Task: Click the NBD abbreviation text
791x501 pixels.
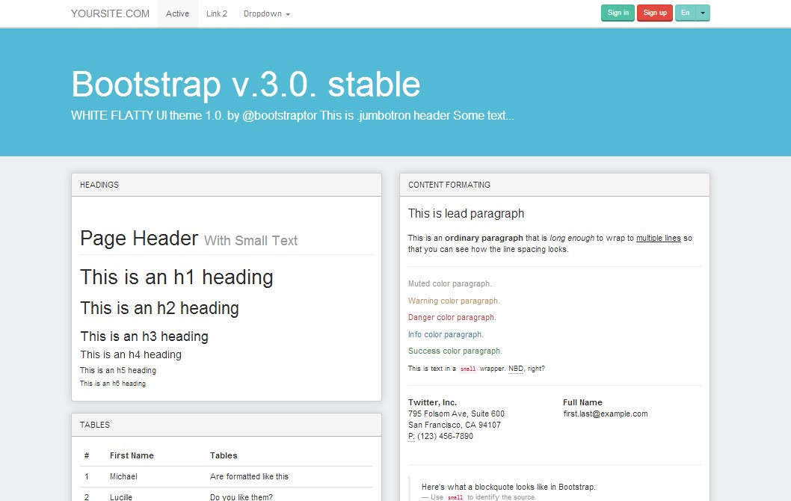Action: [516, 369]
